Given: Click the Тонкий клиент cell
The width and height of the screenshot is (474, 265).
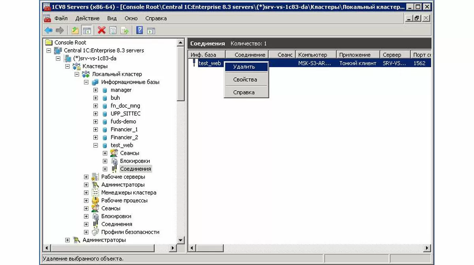Looking at the screenshot, I should [358, 63].
